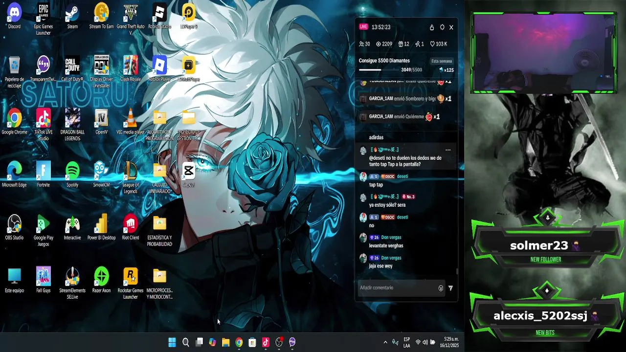Open the Esta semana selector

tap(442, 61)
